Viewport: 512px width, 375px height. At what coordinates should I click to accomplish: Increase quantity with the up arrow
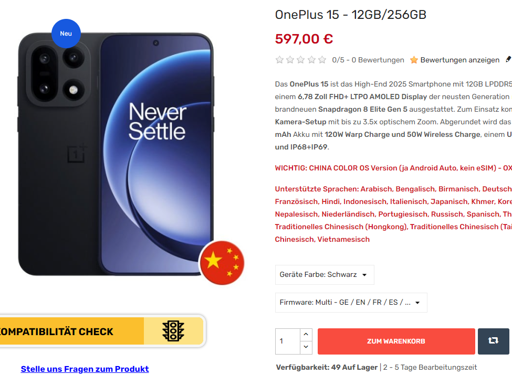tap(306, 335)
